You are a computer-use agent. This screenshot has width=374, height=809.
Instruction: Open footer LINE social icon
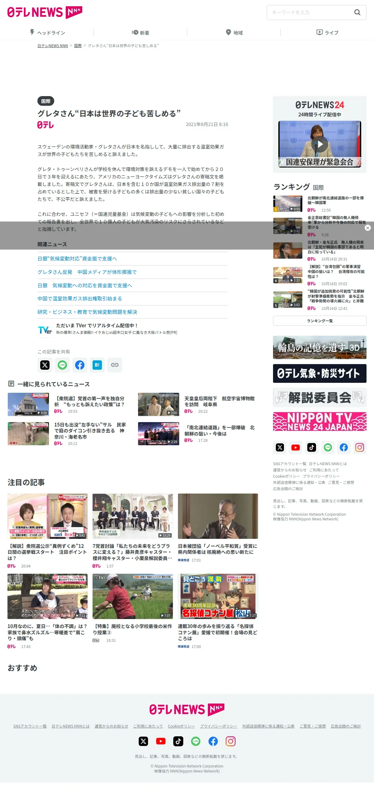click(196, 741)
